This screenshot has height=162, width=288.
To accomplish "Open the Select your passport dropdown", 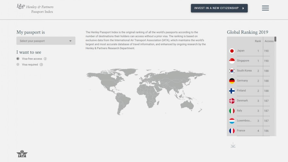I will (46, 41).
